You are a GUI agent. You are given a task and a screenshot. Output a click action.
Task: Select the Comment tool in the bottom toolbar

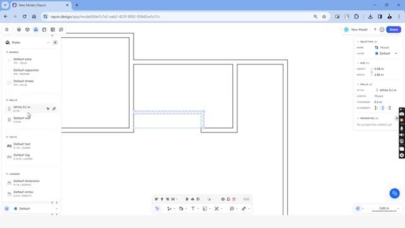[x=232, y=208]
